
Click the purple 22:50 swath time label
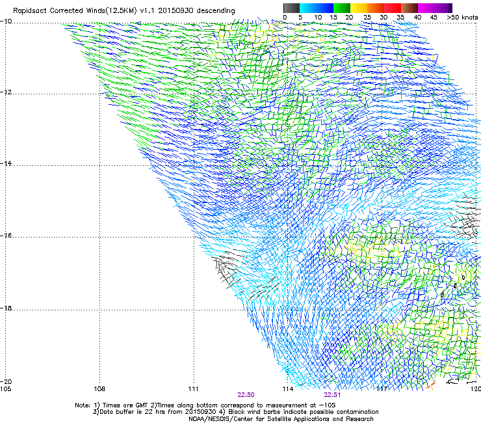(246, 395)
